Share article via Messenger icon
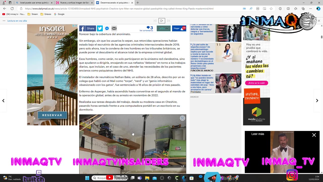Image resolution: width=323 pixels, height=182 pixels. (107, 29)
